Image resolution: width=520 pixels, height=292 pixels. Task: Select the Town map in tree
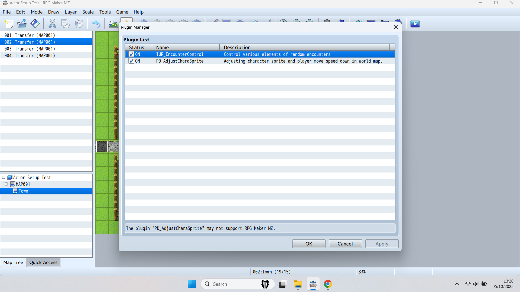click(23, 191)
